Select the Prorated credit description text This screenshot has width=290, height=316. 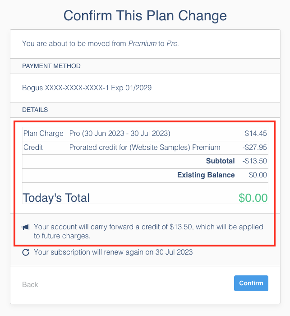(144, 147)
